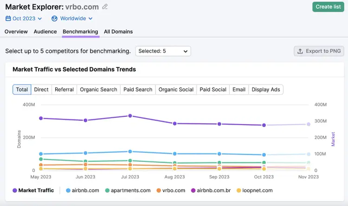Click the Nov 2023 axis label
Image resolution: width=348 pixels, height=206 pixels.
[x=309, y=177]
